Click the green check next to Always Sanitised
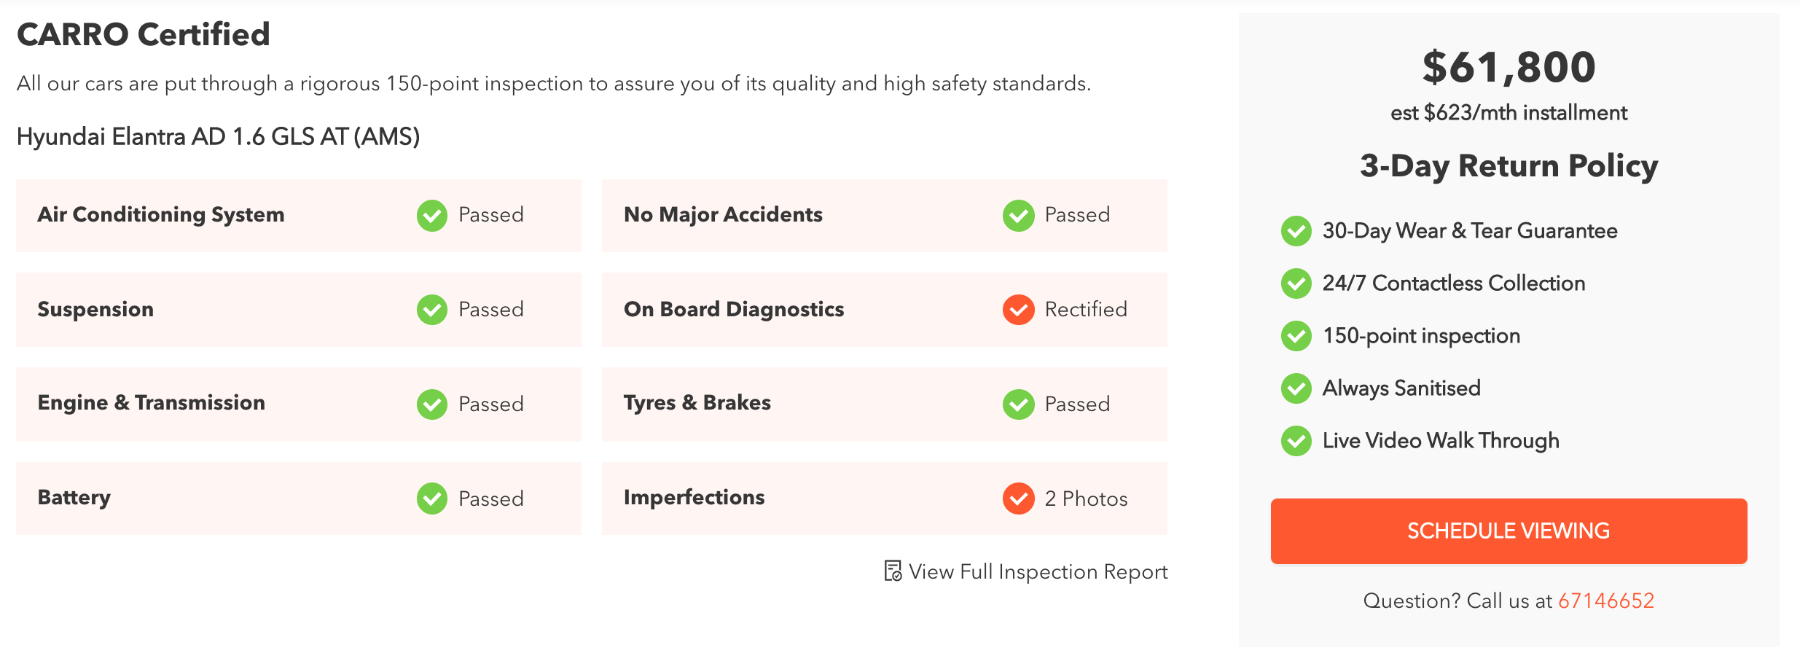The image size is (1800, 653). tap(1296, 388)
